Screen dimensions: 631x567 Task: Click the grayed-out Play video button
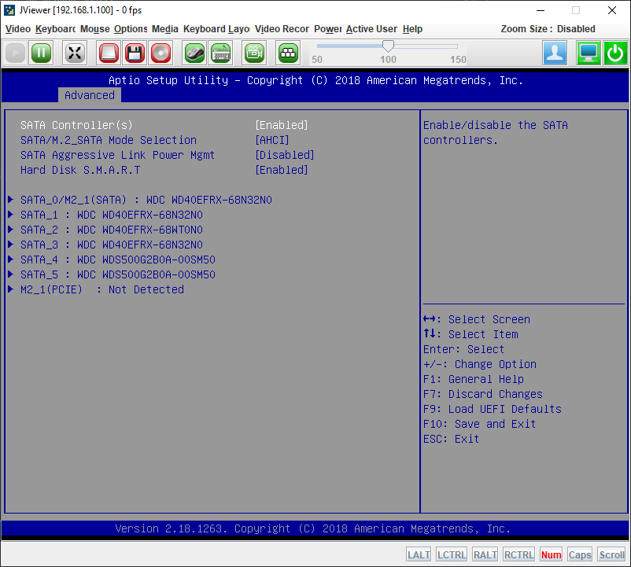point(15,53)
